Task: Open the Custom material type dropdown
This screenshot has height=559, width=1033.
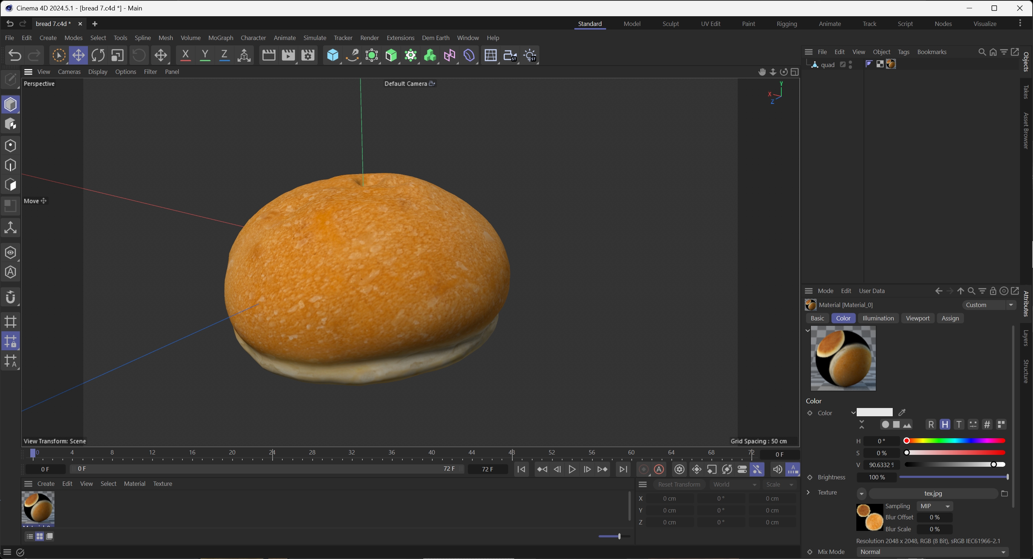Action: (x=989, y=305)
